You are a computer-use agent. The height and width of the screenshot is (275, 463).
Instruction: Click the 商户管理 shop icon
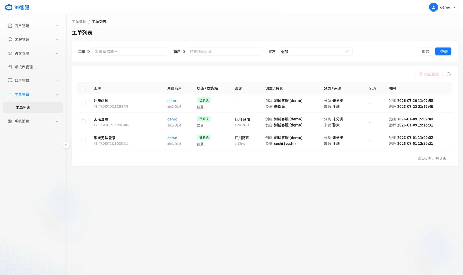pos(10,26)
